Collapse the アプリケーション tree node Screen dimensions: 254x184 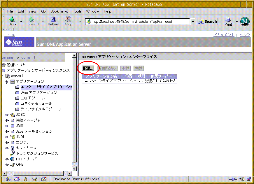point(7,82)
